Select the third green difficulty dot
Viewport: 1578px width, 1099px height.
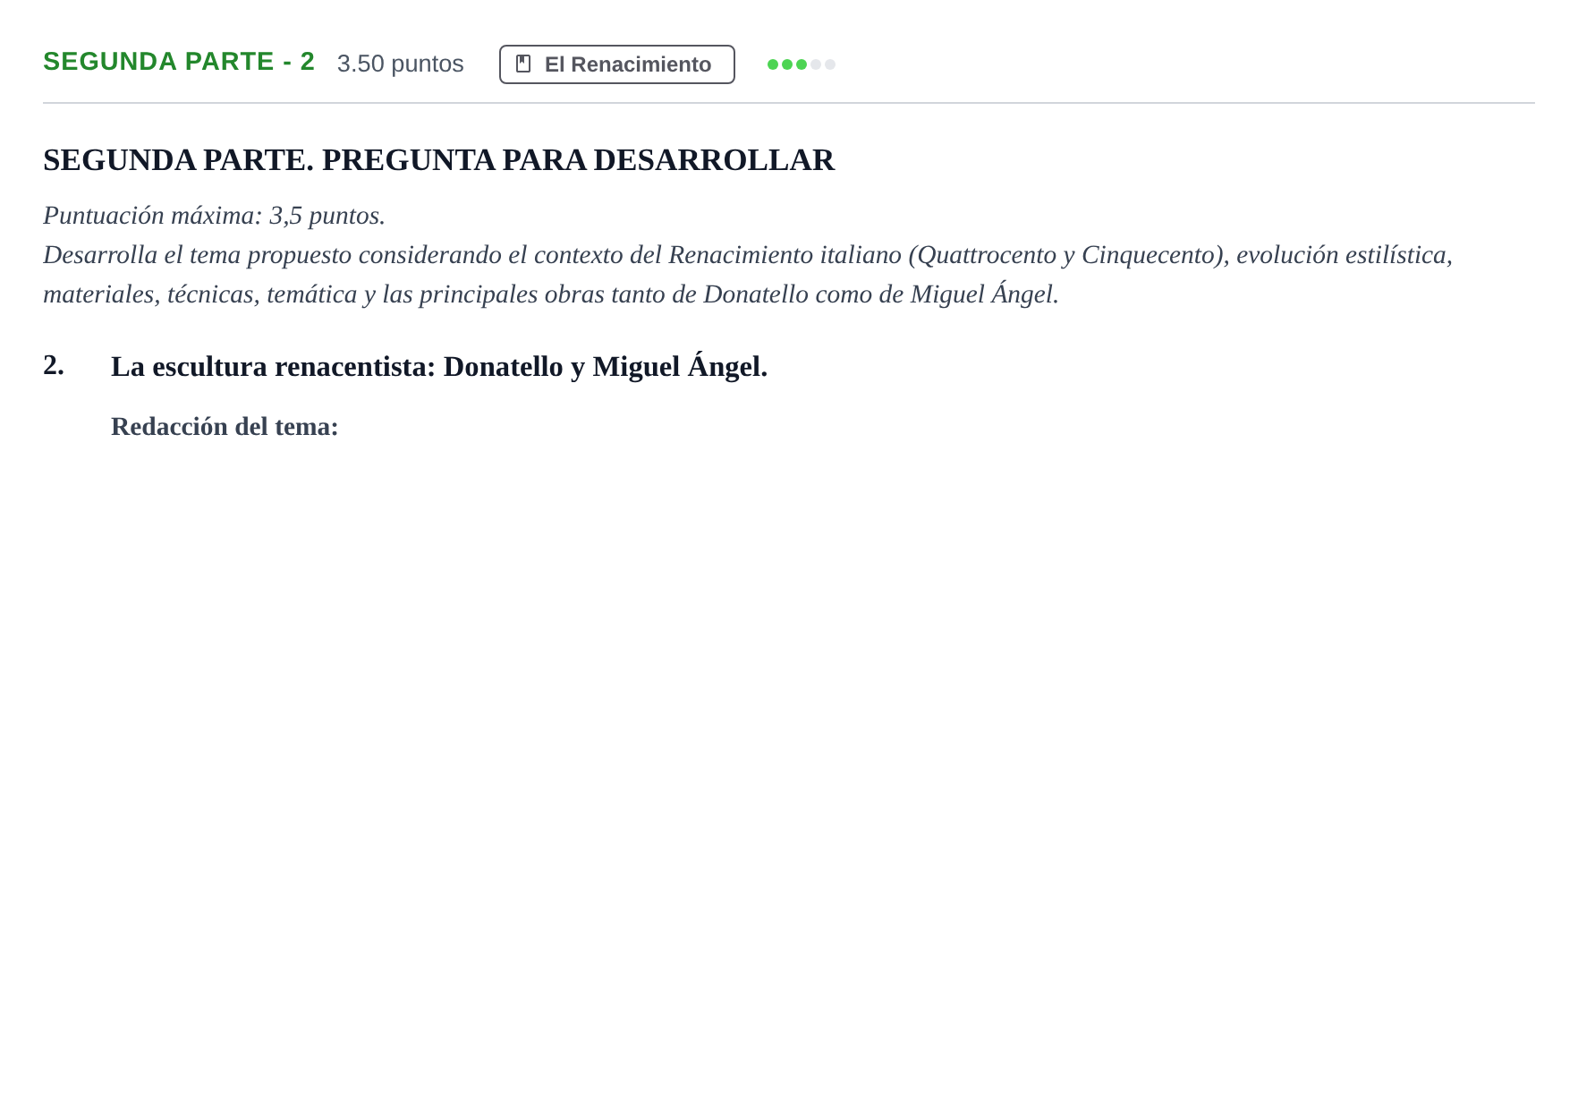click(802, 64)
